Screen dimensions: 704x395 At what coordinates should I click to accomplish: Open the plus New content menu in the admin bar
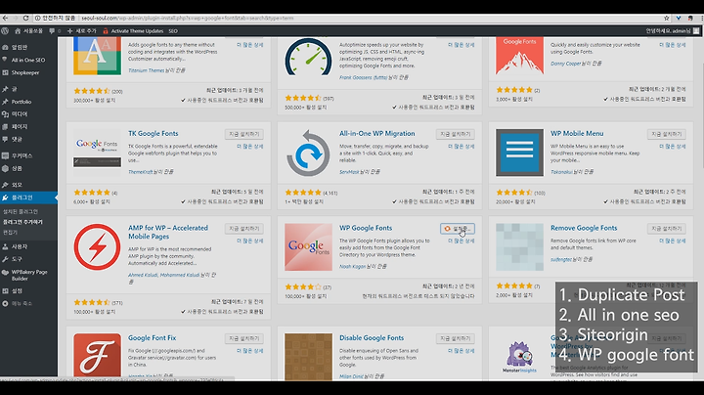pos(82,31)
